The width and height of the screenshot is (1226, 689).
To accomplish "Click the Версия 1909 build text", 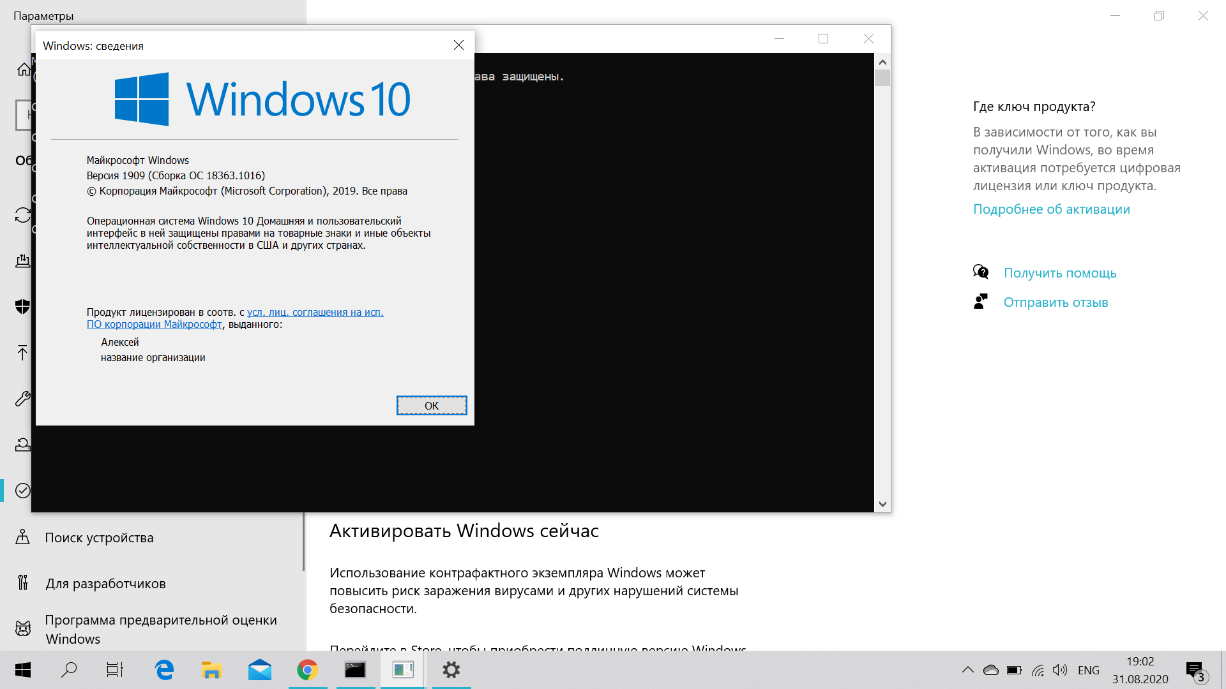I will (176, 175).
